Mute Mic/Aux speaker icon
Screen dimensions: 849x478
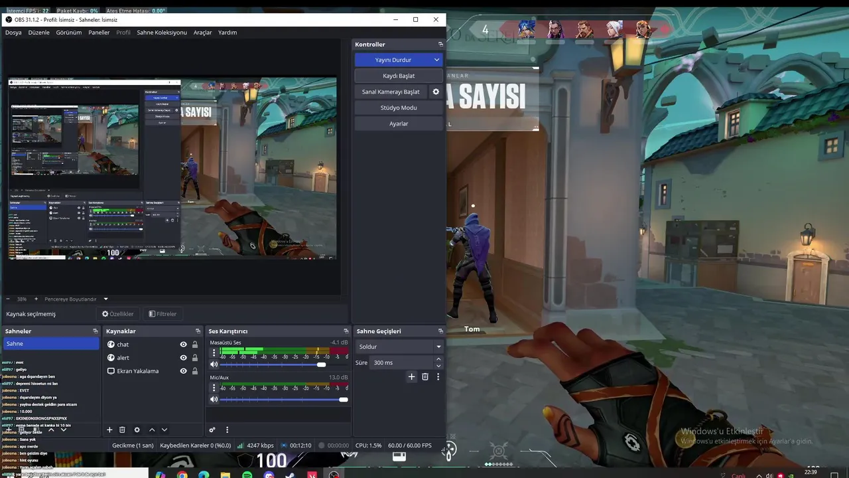point(214,399)
